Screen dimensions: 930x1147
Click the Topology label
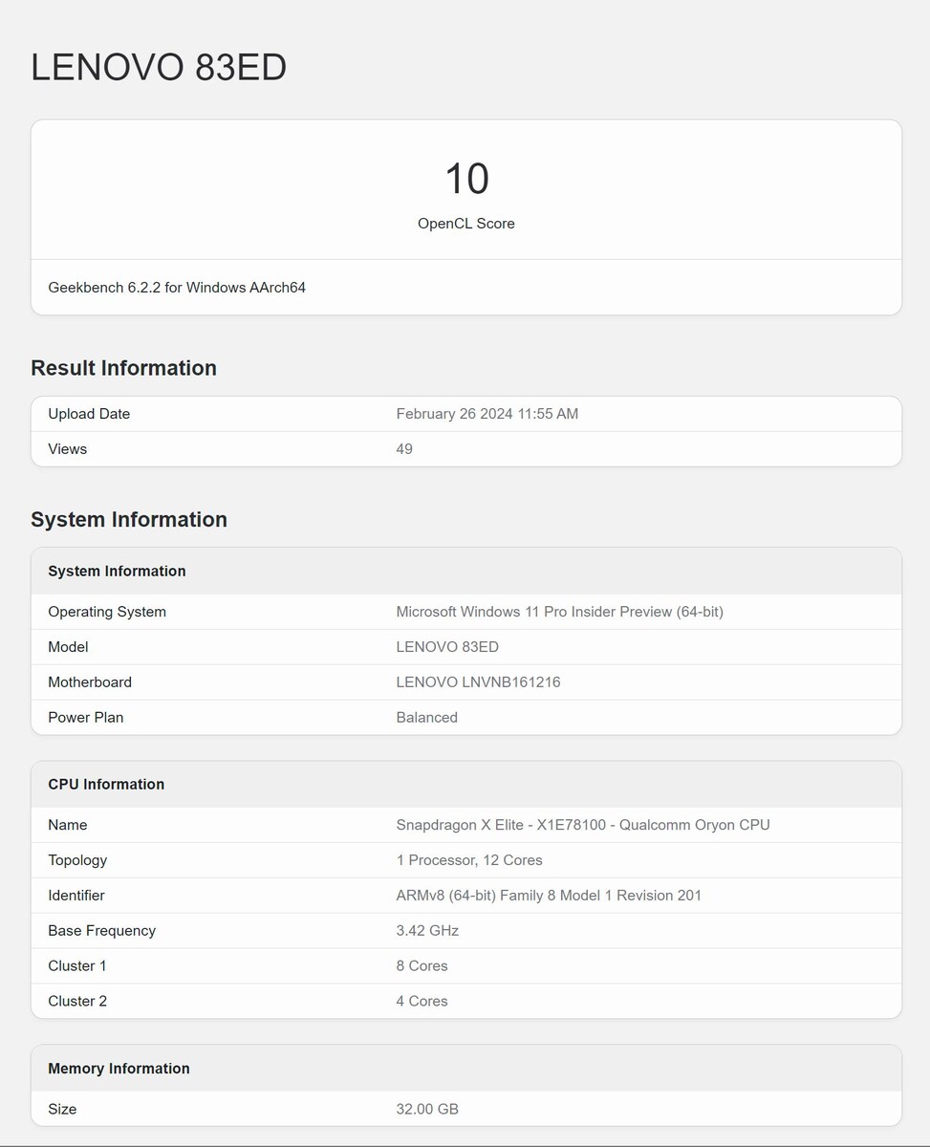pyautogui.click(x=77, y=860)
